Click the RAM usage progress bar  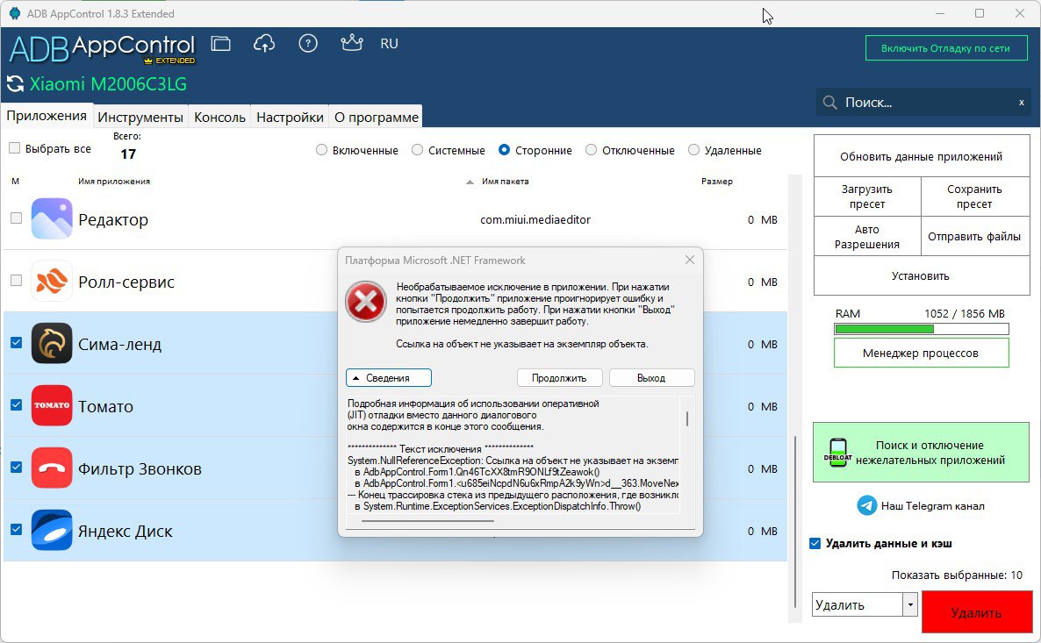(922, 328)
